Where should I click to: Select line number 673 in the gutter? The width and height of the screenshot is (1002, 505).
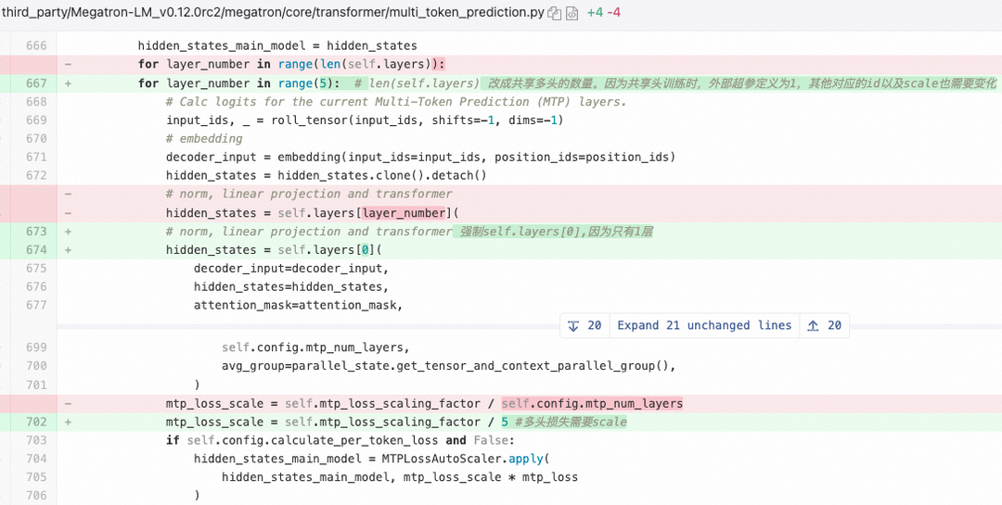(x=36, y=232)
